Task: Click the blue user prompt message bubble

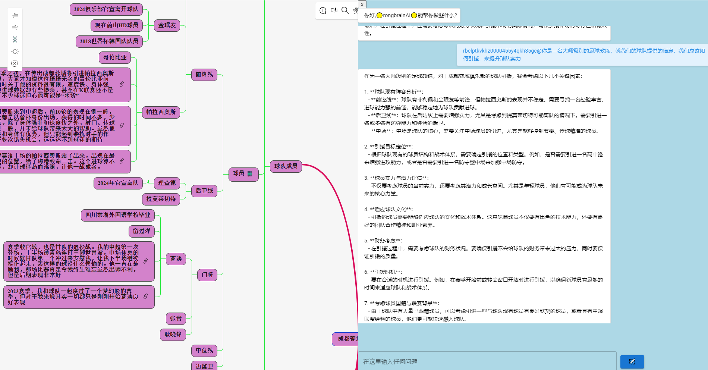Action: point(582,55)
